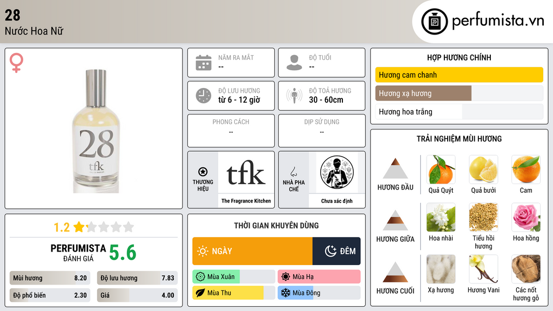Click the 'Hợp hương chính' heading
This screenshot has width=553, height=311.
click(x=459, y=57)
